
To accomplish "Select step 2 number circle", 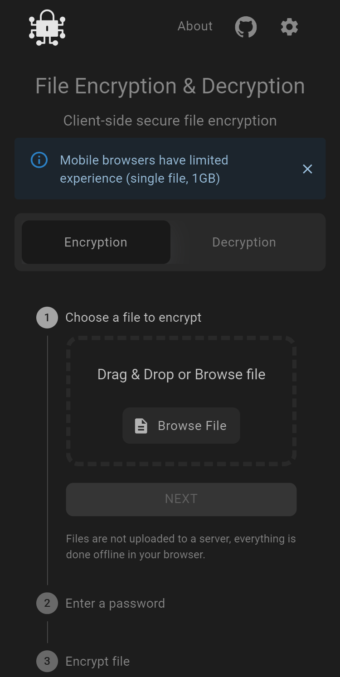I will pyautogui.click(x=47, y=603).
